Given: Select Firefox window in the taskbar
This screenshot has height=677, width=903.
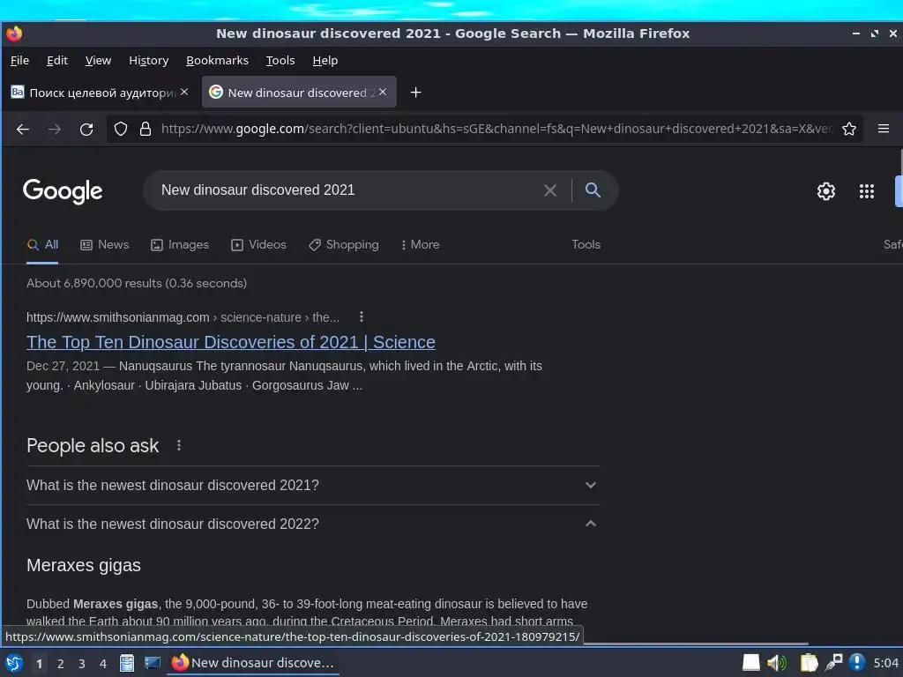Looking at the screenshot, I should pyautogui.click(x=253, y=663).
